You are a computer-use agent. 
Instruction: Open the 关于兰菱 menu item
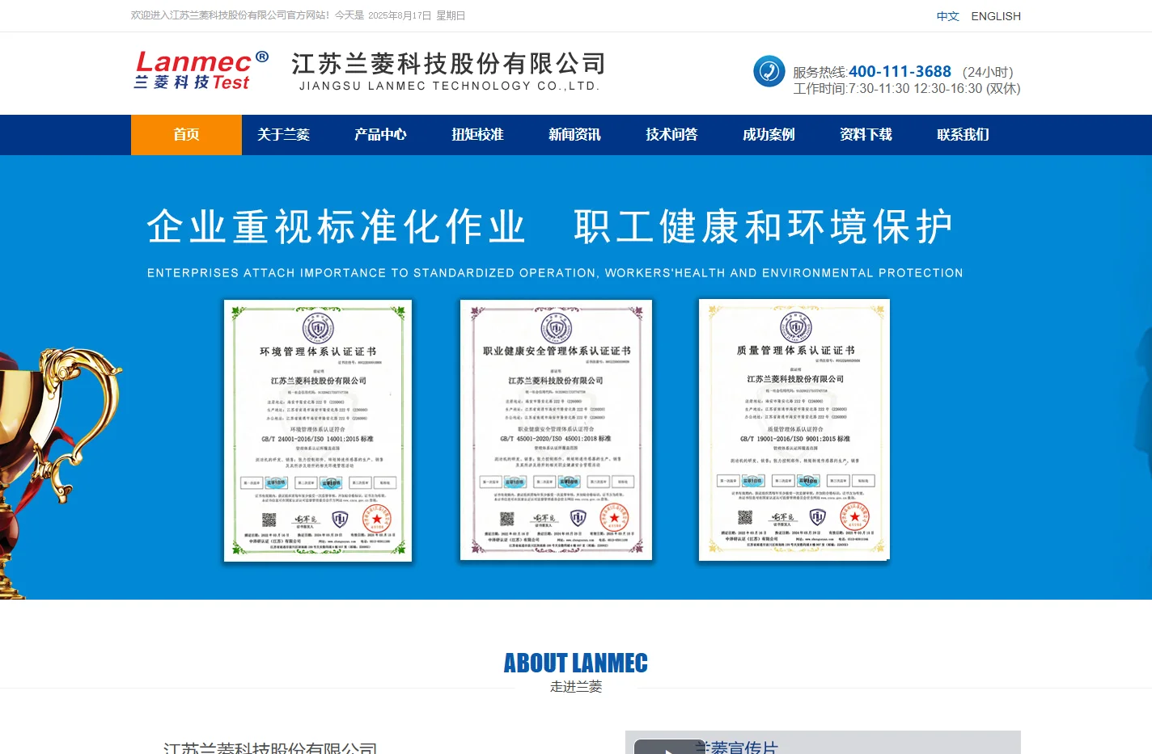point(283,135)
